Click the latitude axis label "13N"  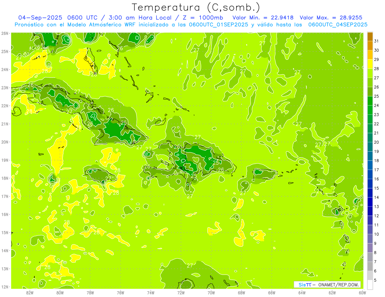coord(5,269)
